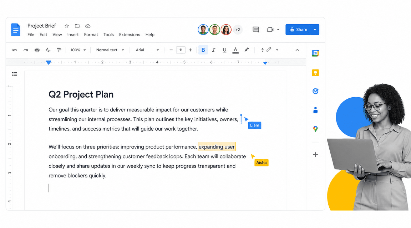
Task: Open the Edit menu
Action: tap(43, 35)
